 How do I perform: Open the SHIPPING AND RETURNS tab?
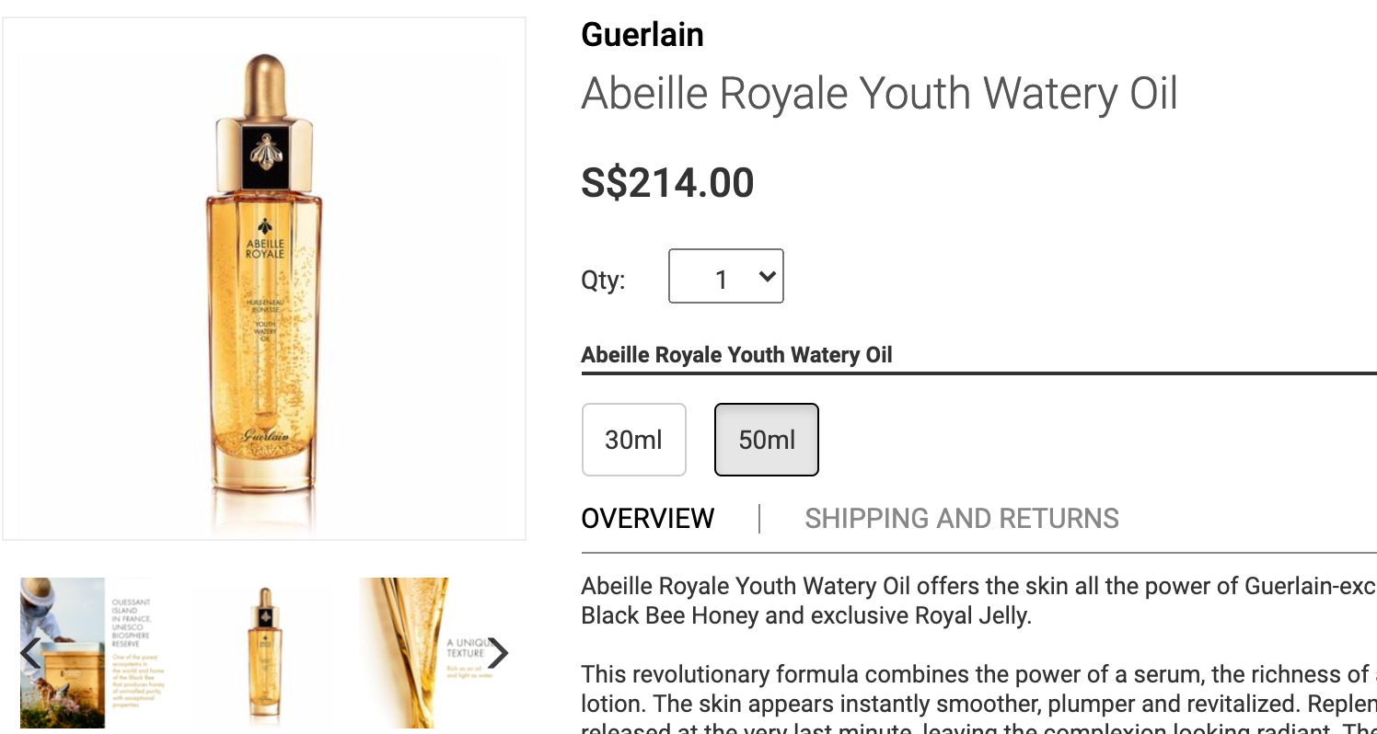tap(961, 518)
